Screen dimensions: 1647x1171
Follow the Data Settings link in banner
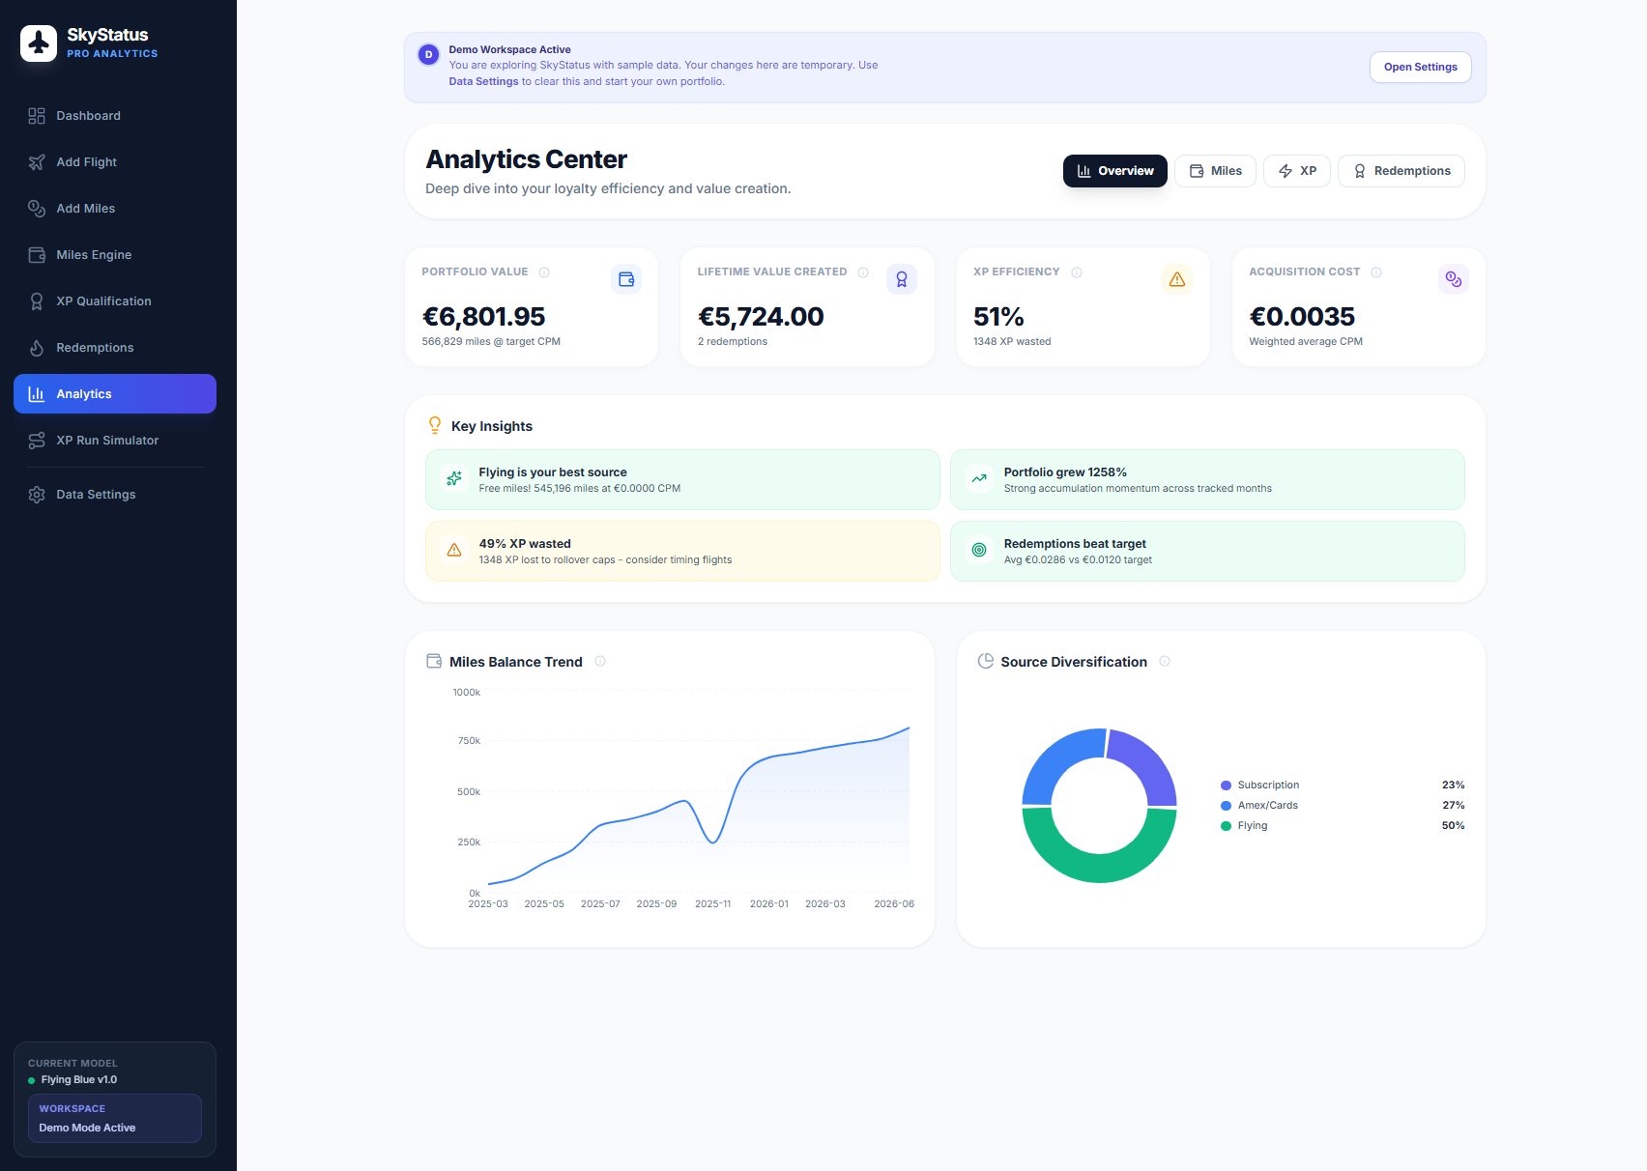483,82
